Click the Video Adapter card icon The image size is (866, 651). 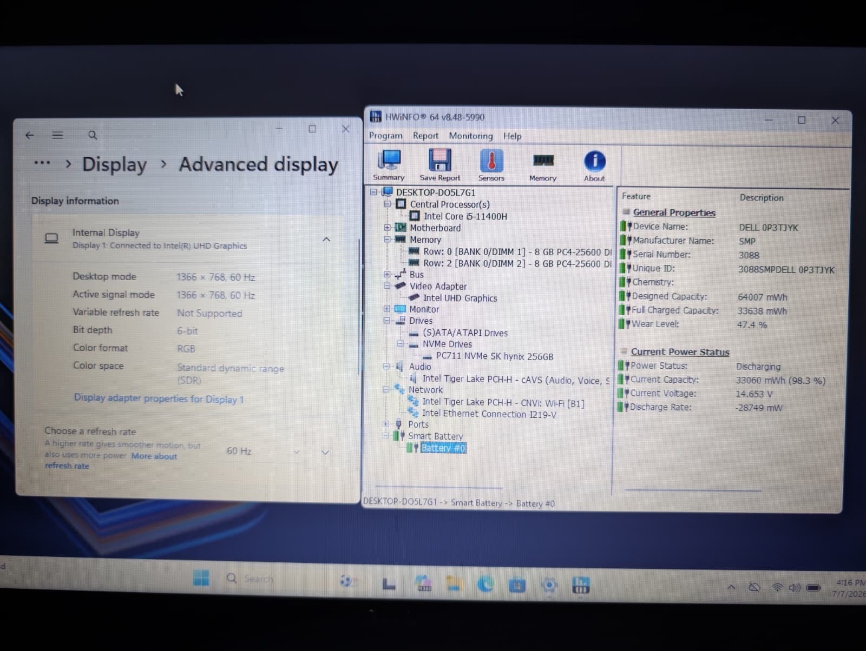[x=400, y=285]
